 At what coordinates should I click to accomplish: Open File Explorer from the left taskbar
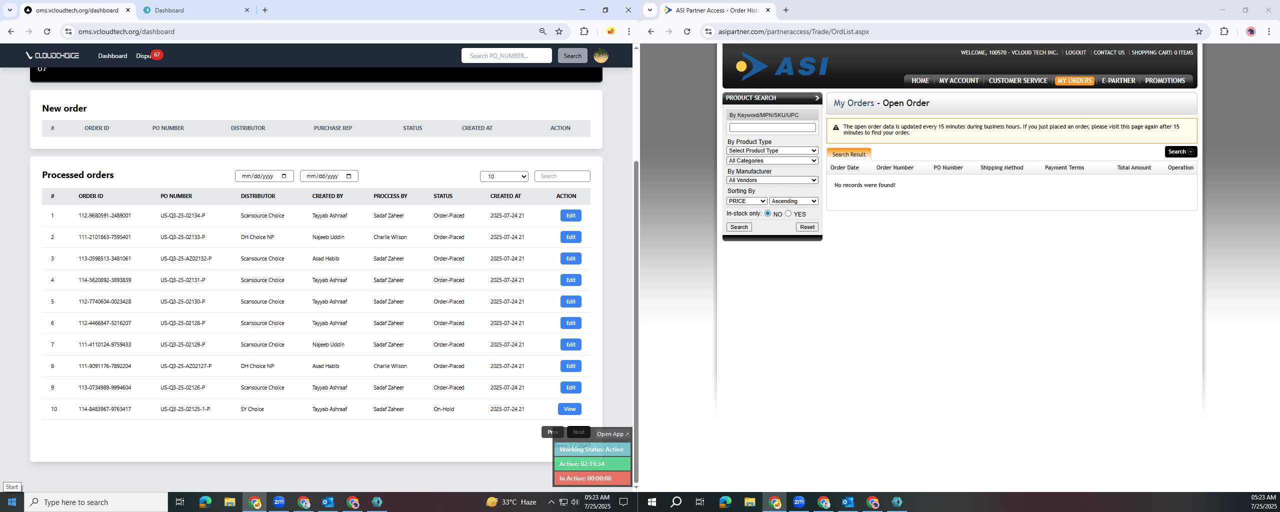click(229, 502)
